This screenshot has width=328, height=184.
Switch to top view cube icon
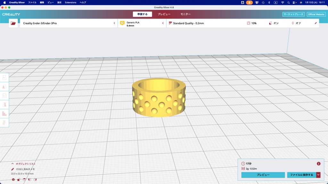coord(24,180)
